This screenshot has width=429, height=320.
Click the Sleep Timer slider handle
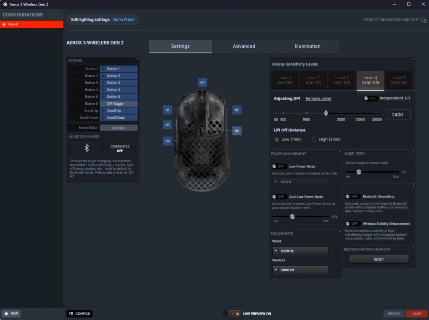[359, 172]
